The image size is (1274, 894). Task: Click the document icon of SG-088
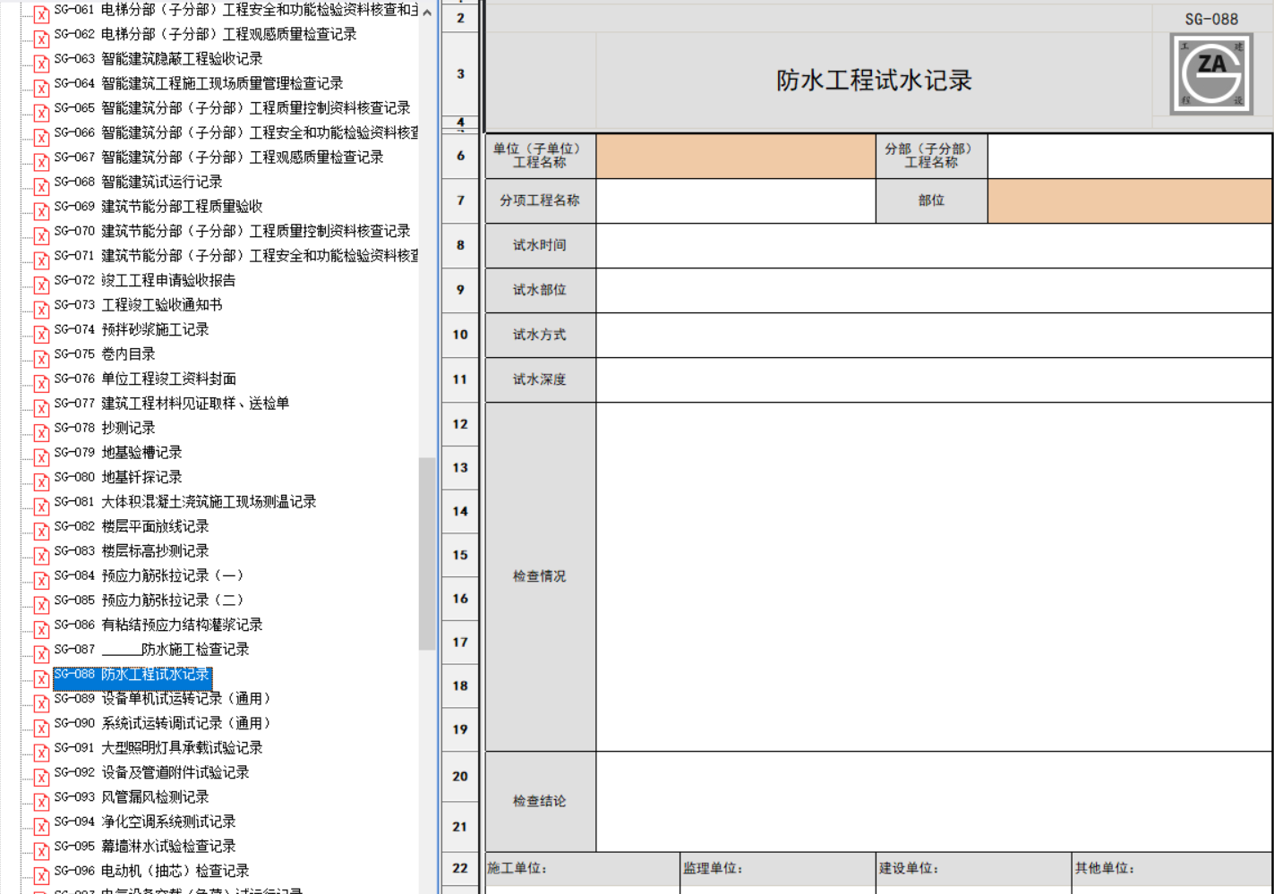41,679
